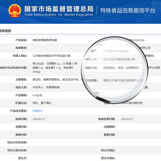The image size is (161, 161).
Task: Click the 有效期至 label
Action: coord(21,48)
